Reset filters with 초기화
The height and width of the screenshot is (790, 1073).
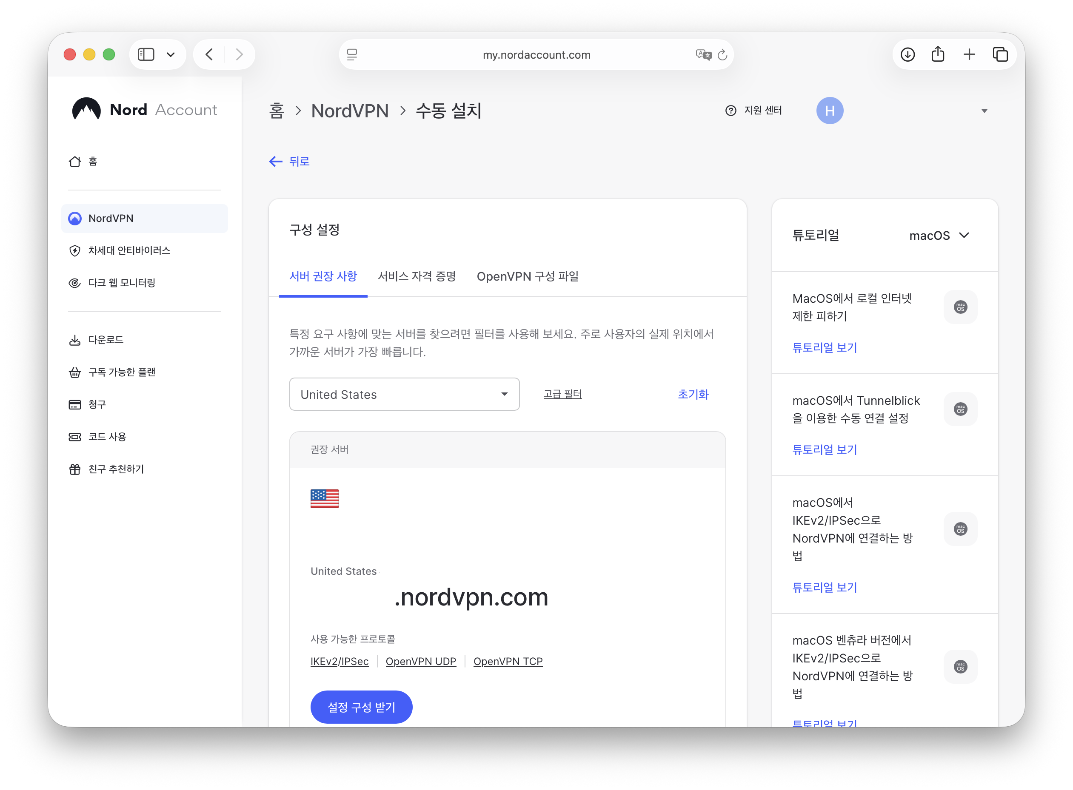click(x=693, y=395)
